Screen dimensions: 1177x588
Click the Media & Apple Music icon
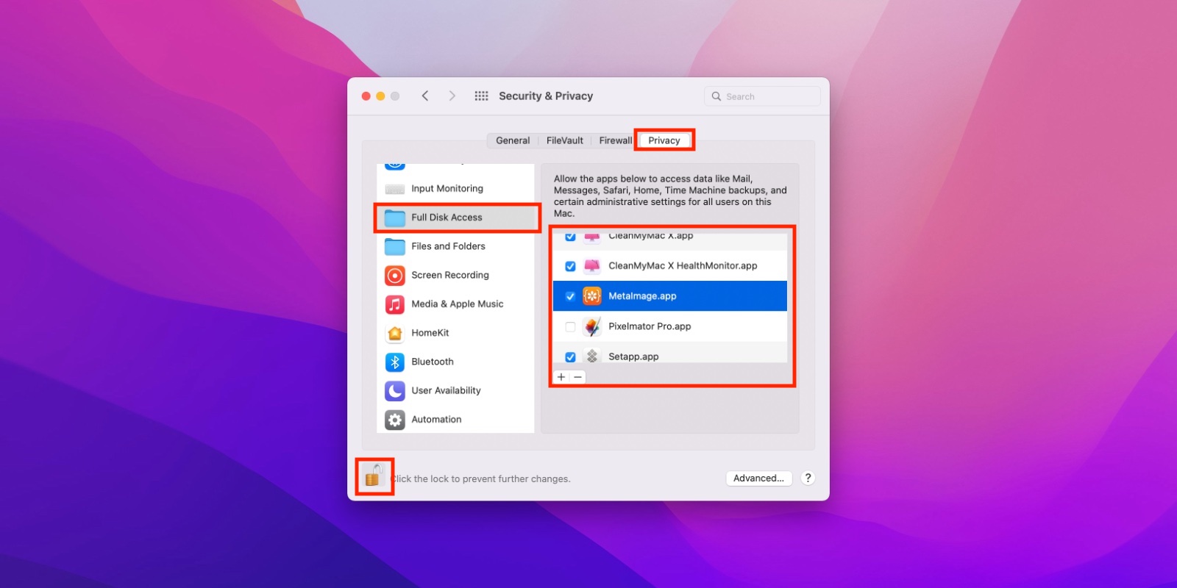pyautogui.click(x=395, y=304)
